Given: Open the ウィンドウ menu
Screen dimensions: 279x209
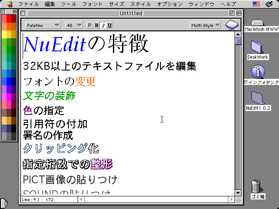Looking at the screenshot, I should click(x=201, y=4).
